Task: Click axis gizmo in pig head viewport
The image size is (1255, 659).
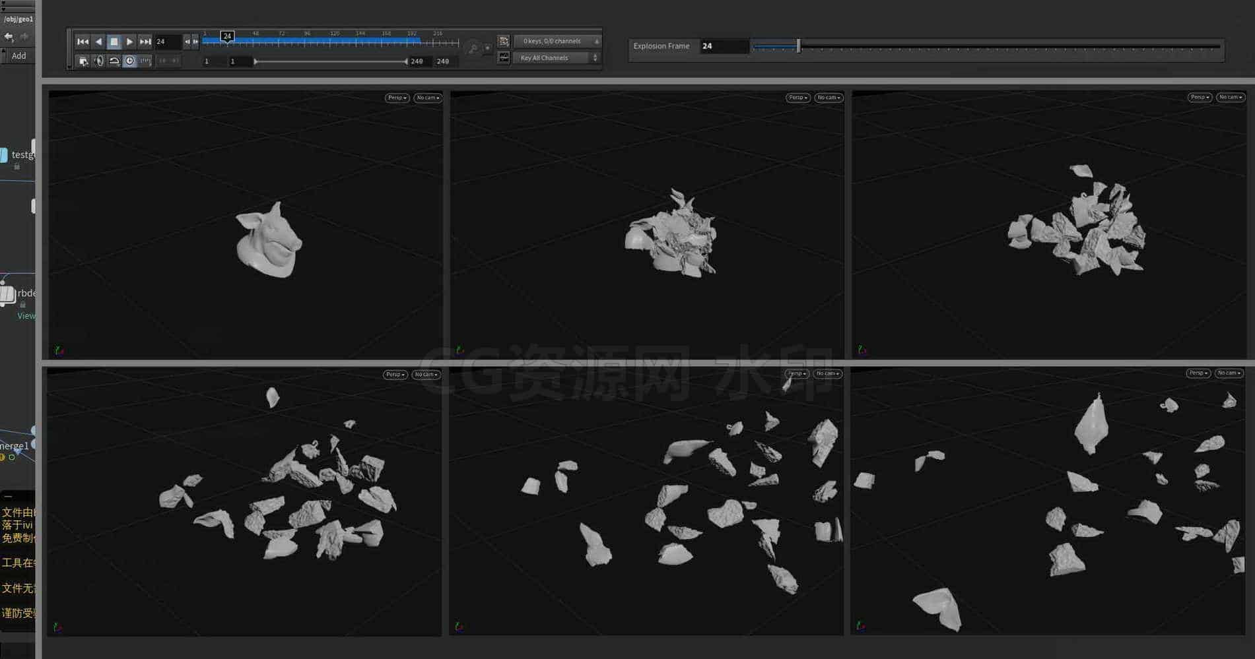Action: coord(59,350)
